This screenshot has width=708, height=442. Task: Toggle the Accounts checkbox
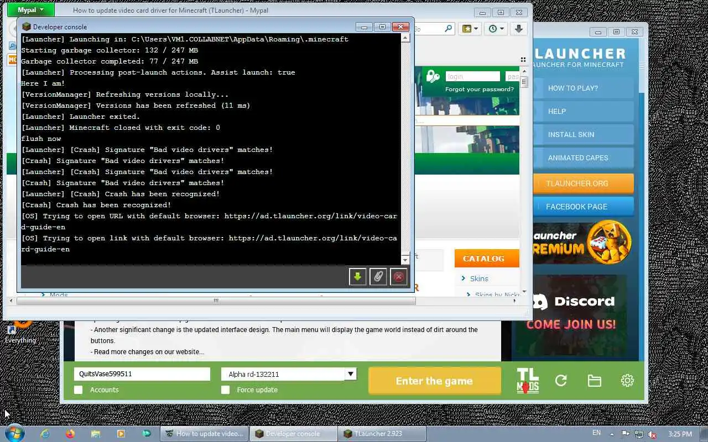pyautogui.click(x=79, y=390)
